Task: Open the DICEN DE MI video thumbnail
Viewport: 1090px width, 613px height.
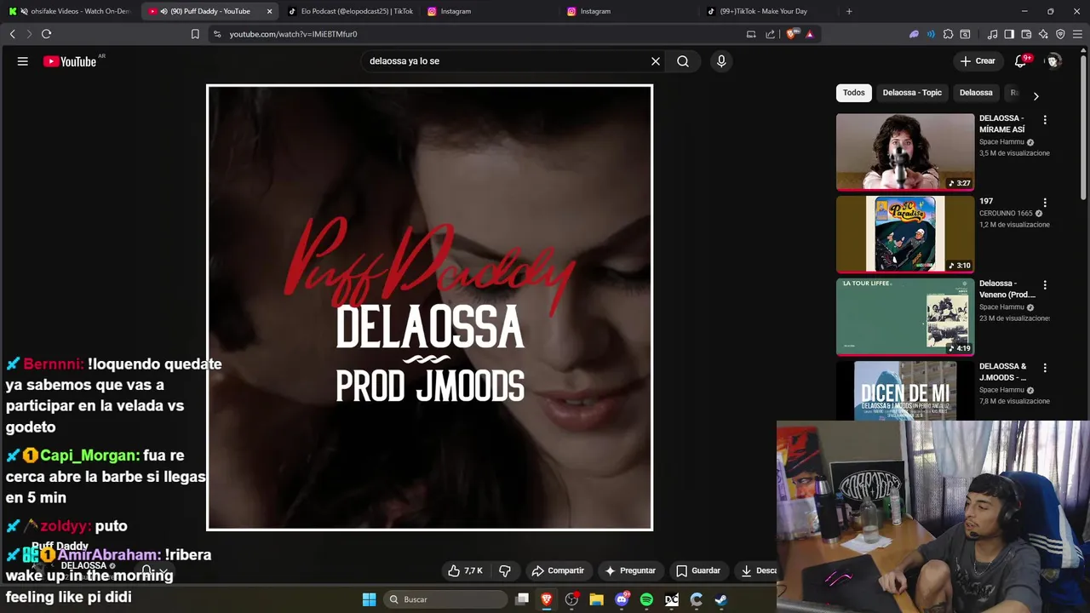Action: click(x=905, y=391)
